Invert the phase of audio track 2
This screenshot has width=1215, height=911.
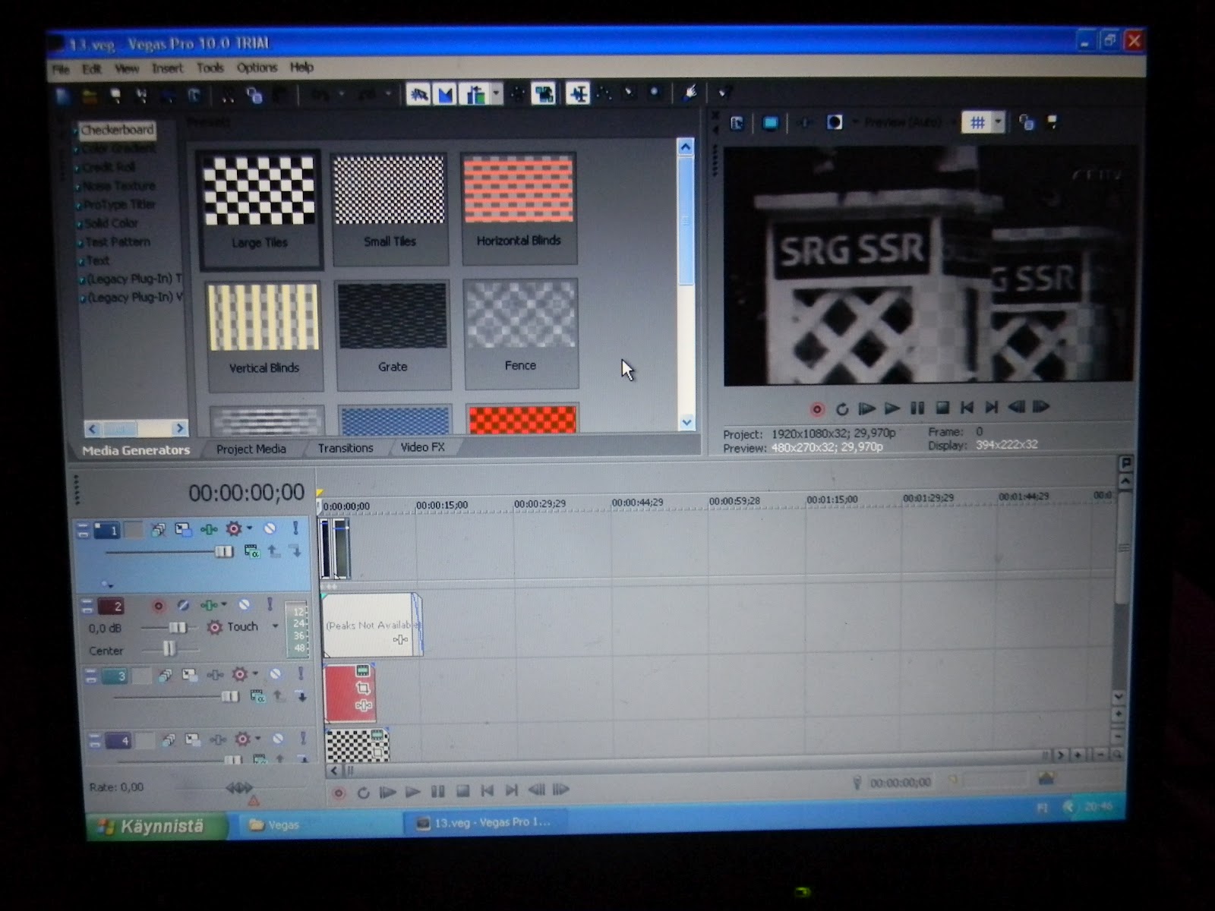(x=183, y=605)
